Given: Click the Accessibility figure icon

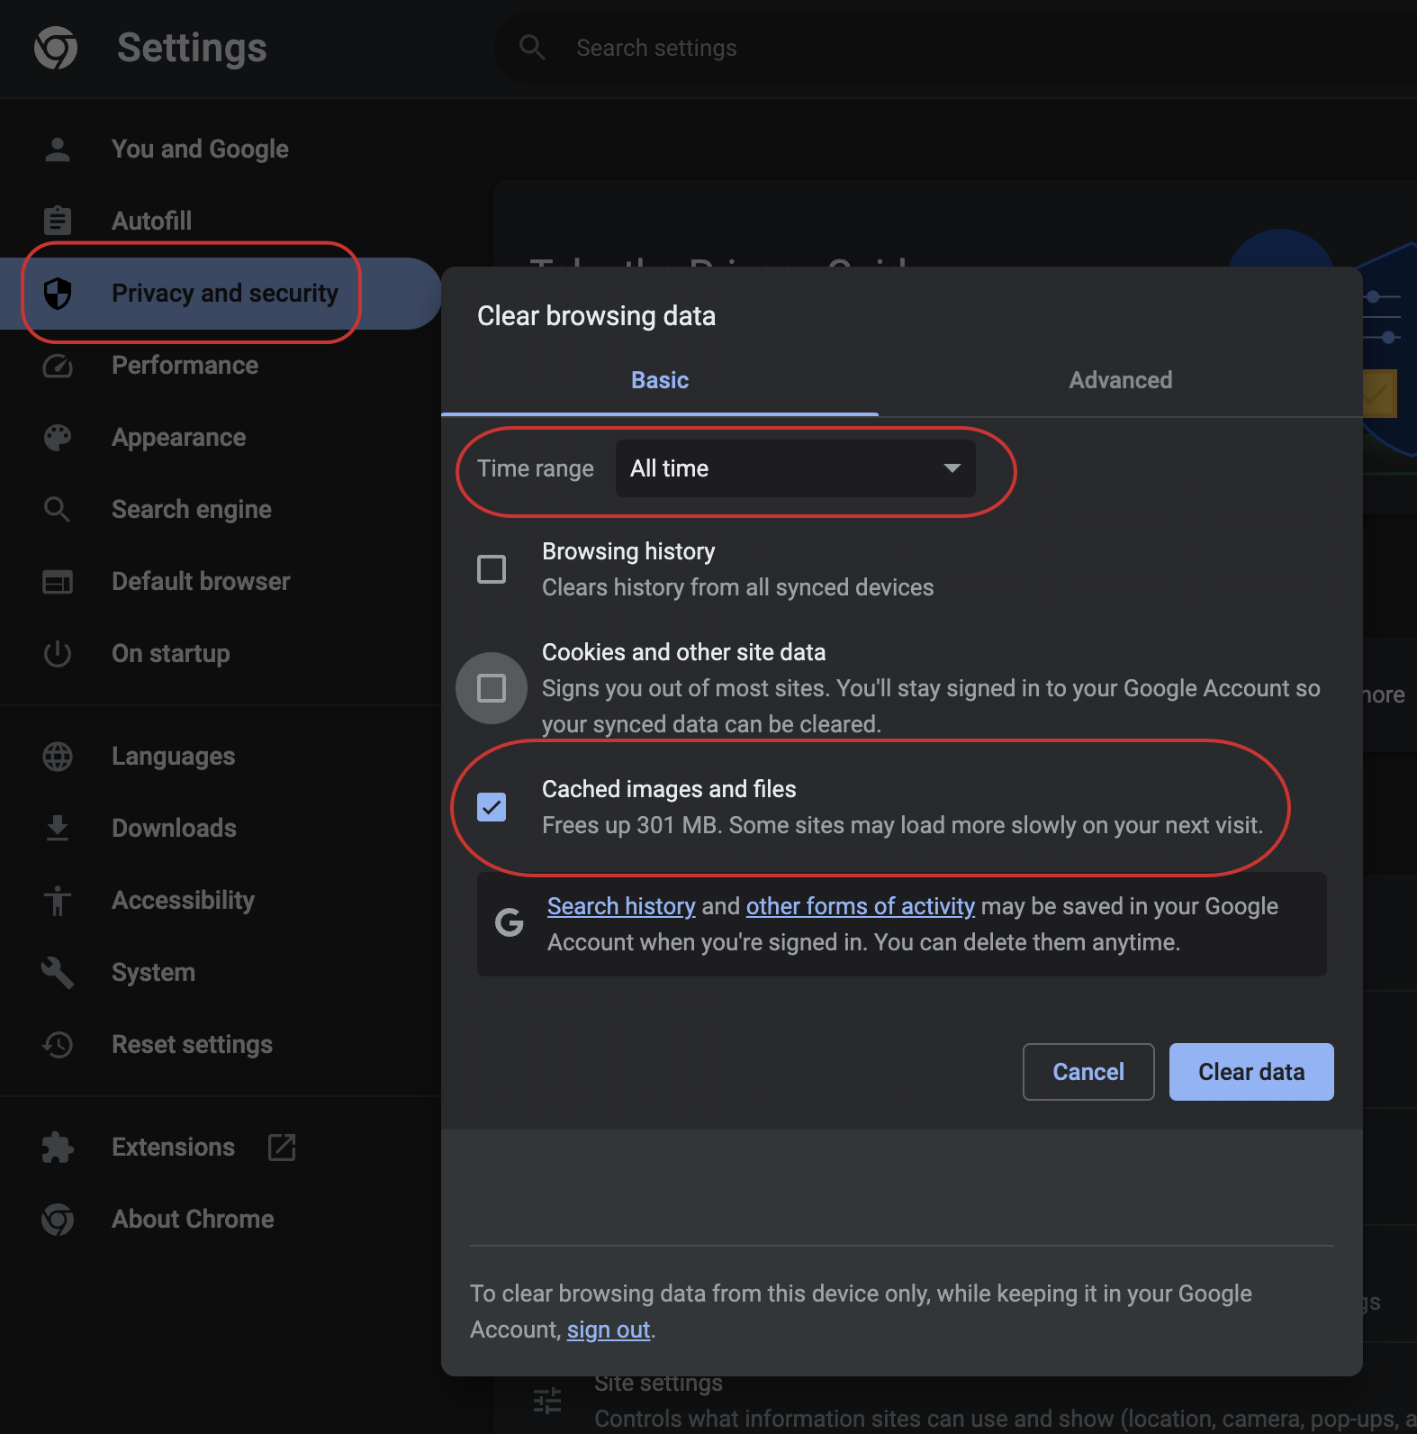Looking at the screenshot, I should click(58, 901).
